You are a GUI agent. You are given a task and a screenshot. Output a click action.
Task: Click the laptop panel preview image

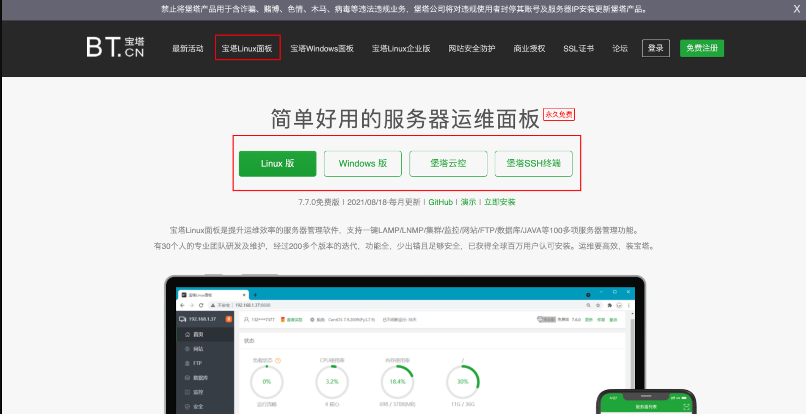coord(405,345)
